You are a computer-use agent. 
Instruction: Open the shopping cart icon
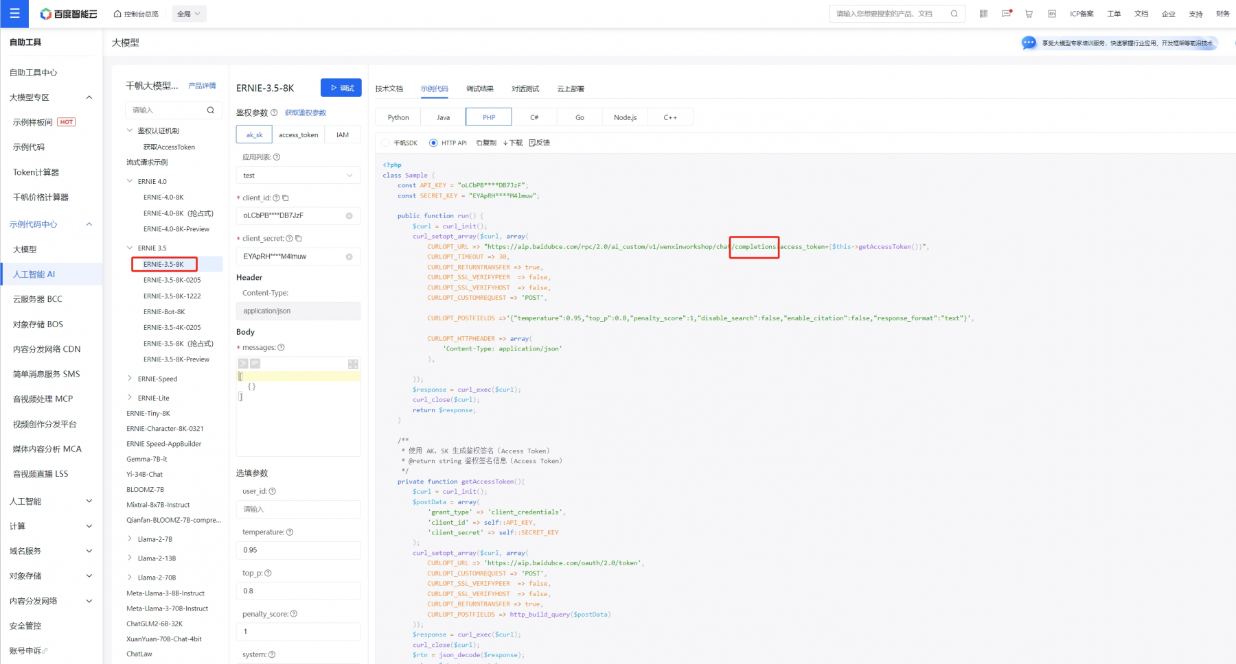1029,14
